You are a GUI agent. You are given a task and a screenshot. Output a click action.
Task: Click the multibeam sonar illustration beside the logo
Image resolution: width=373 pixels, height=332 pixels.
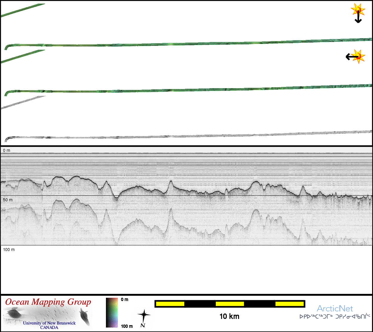pyautogui.click(x=84, y=316)
